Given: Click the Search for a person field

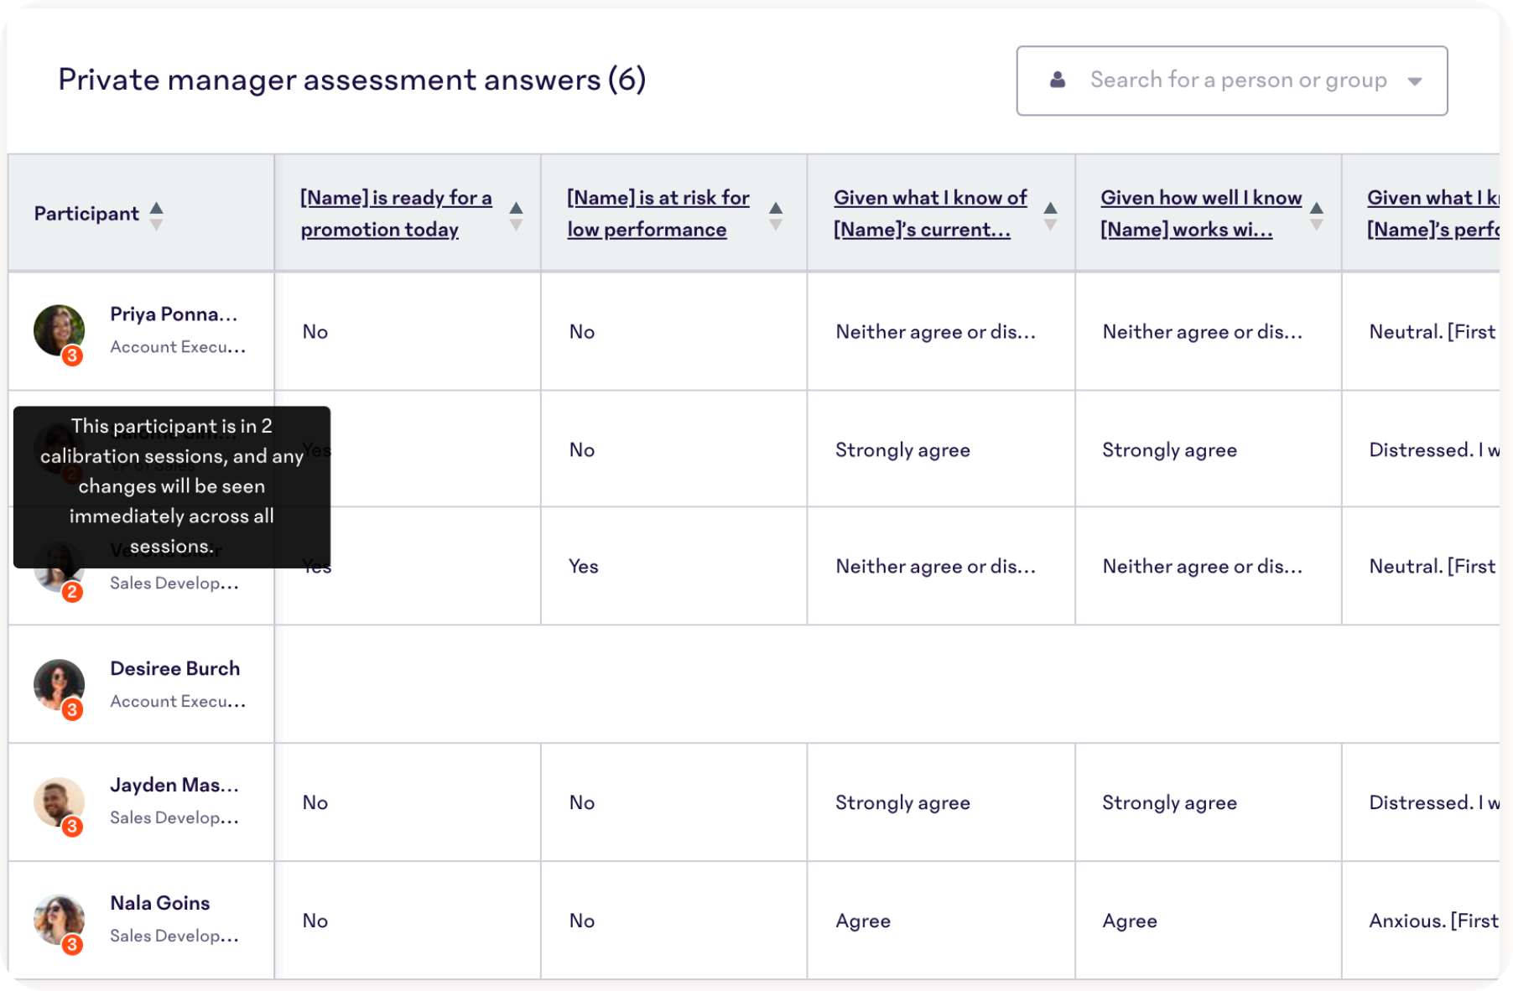Looking at the screenshot, I should [x=1238, y=80].
